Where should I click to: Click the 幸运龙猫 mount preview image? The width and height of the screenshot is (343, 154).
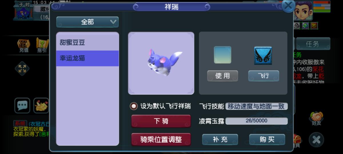[x=161, y=63]
